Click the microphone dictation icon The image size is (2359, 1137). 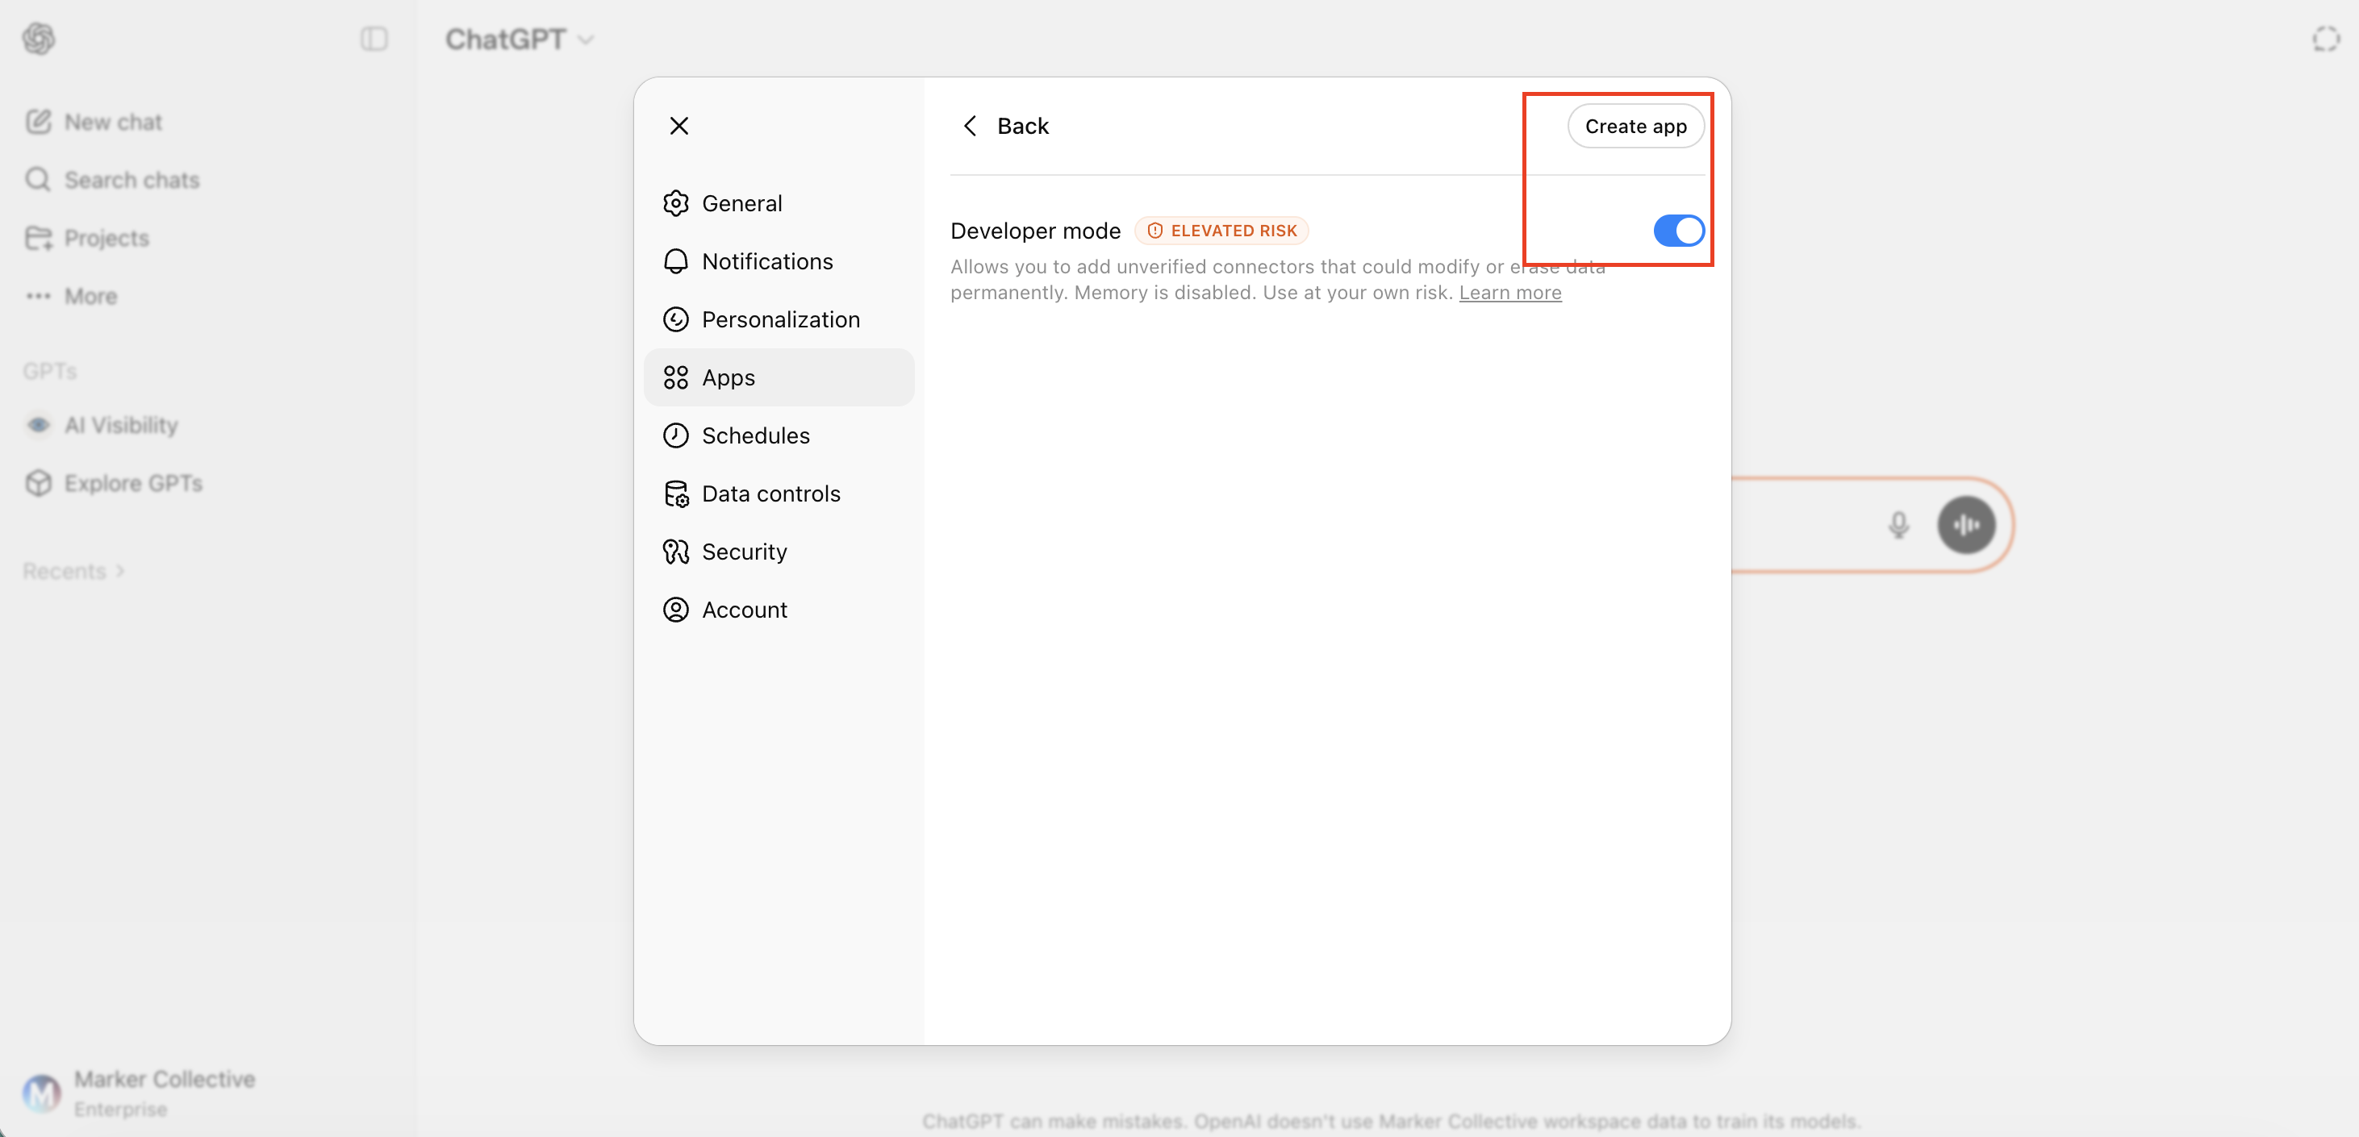pyautogui.click(x=1898, y=525)
